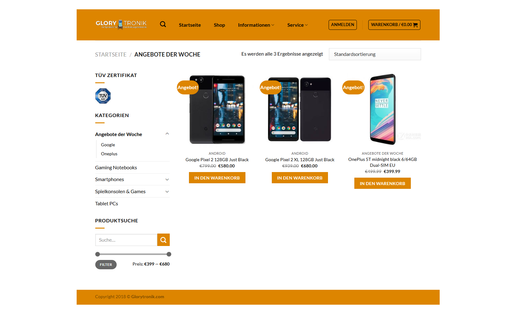Click the header search magnifier icon
Viewport: 516px width, 314px height.
pyautogui.click(x=163, y=24)
